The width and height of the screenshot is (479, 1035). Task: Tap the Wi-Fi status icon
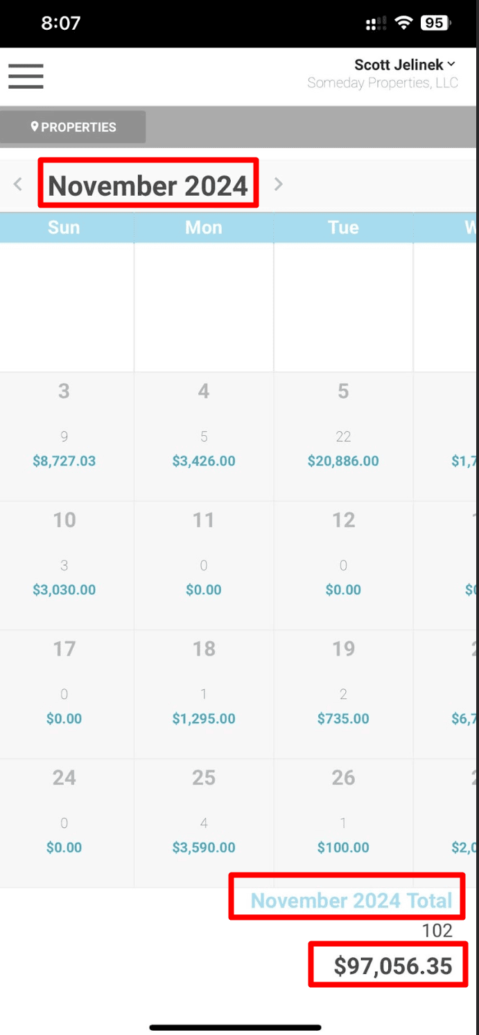[403, 23]
